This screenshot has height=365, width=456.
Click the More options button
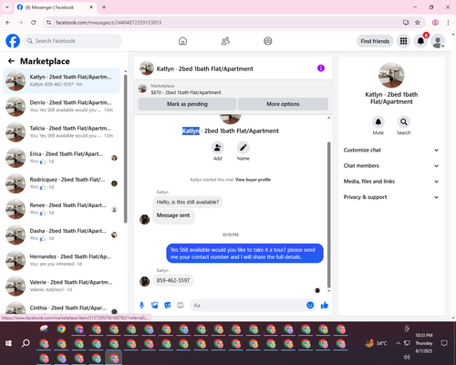pos(283,104)
